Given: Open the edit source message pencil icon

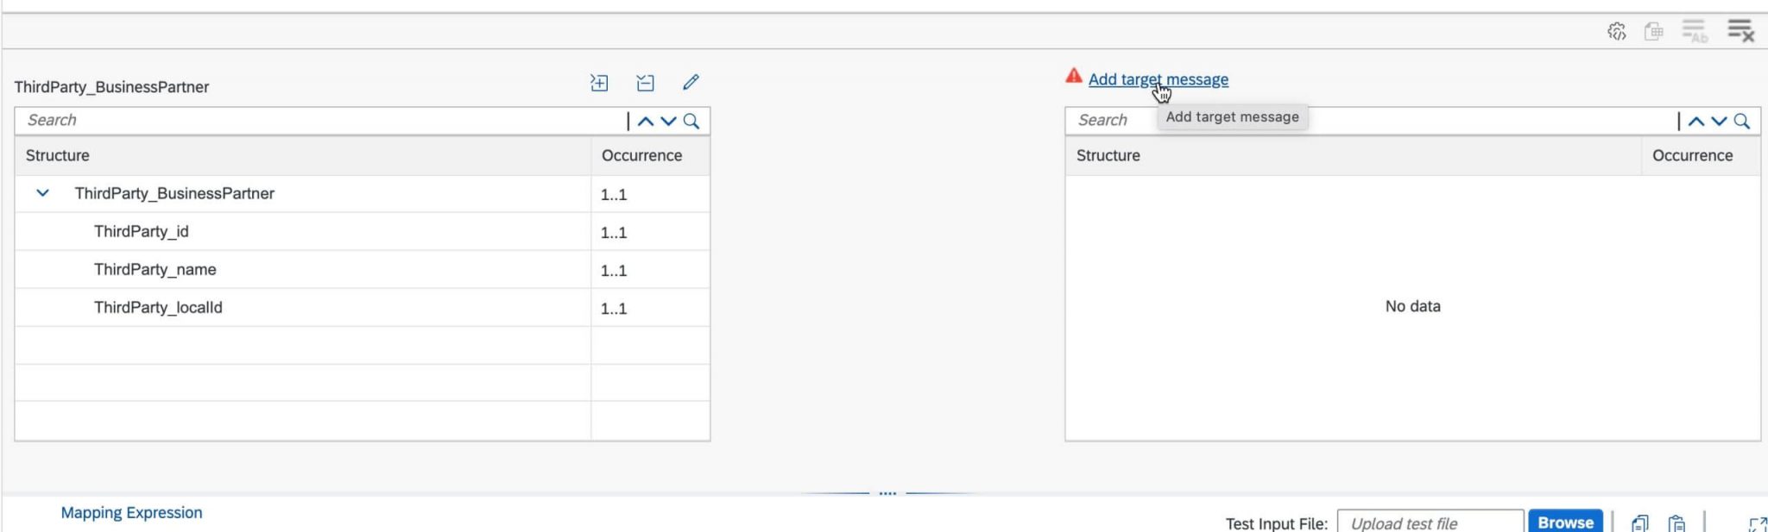Looking at the screenshot, I should [x=690, y=82].
